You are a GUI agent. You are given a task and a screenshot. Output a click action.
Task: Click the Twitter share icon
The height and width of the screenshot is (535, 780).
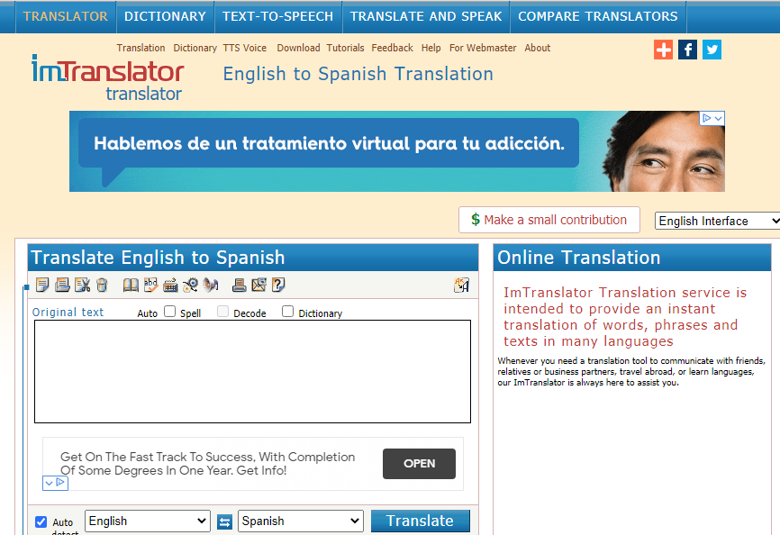coord(712,50)
